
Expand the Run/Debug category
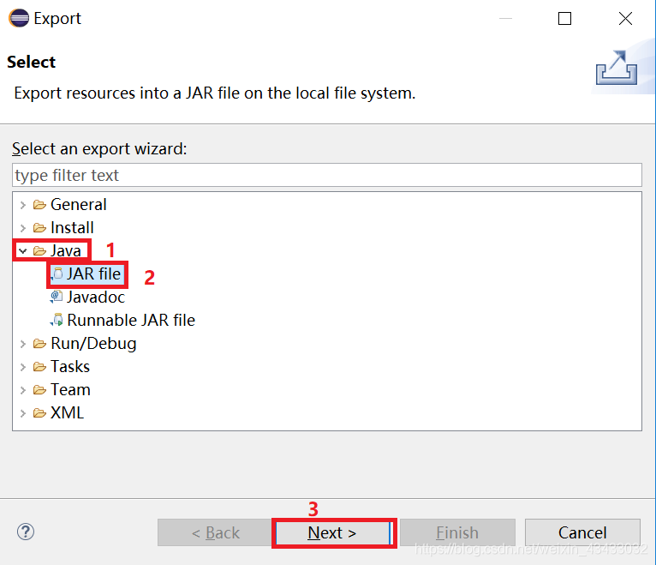[23, 344]
